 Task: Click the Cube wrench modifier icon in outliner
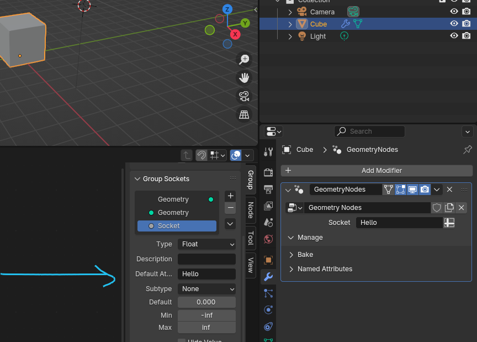pyautogui.click(x=345, y=24)
